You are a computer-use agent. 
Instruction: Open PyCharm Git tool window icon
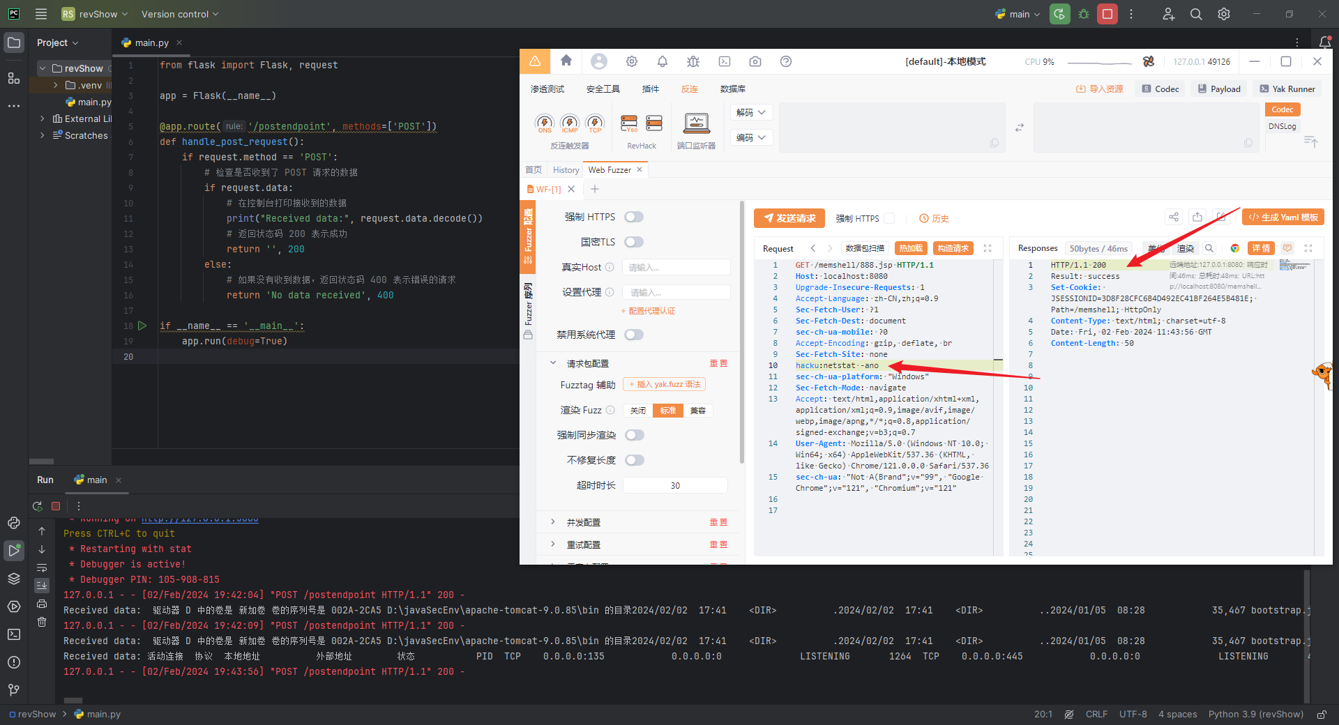tap(14, 690)
